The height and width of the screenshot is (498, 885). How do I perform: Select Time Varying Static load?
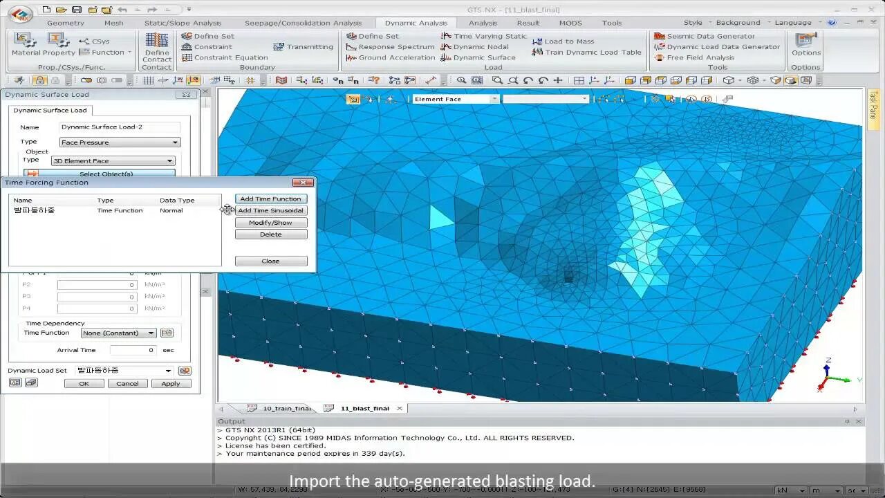(x=484, y=36)
